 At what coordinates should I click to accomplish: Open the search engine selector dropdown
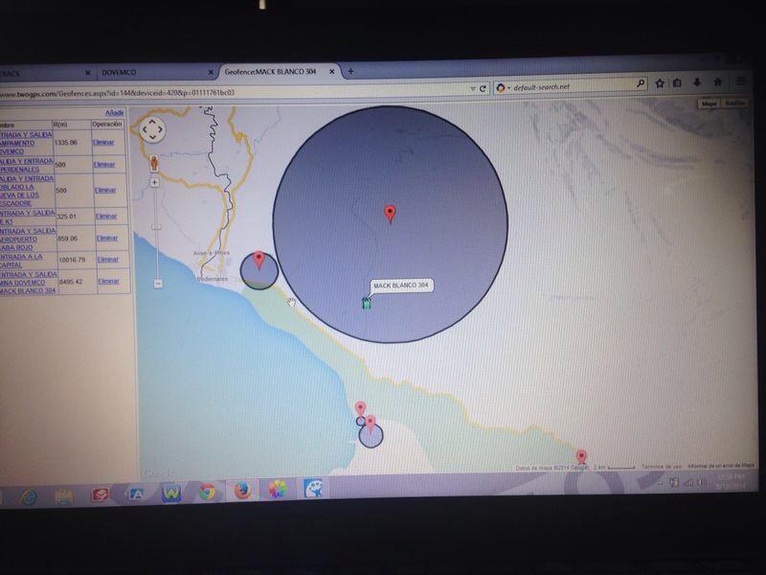tap(502, 87)
